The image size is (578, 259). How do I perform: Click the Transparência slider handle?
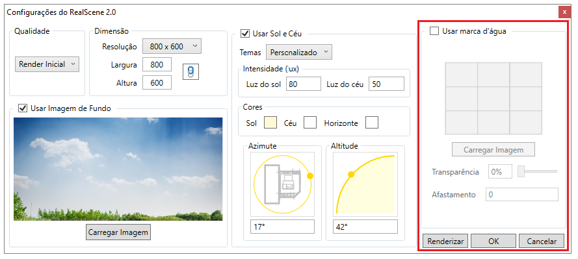(x=521, y=171)
